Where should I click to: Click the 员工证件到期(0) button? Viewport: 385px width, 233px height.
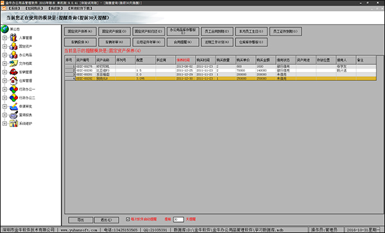(x=286, y=31)
